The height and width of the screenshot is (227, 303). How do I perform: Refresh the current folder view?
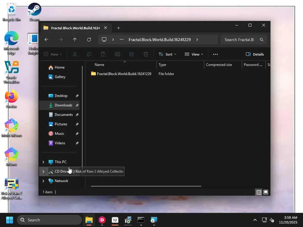click(x=89, y=40)
